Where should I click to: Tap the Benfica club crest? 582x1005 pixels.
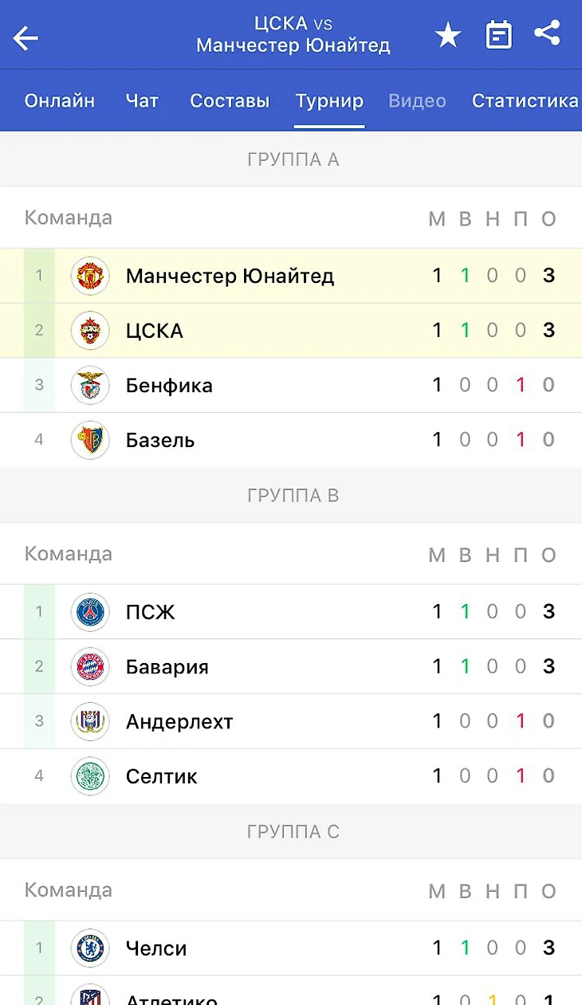tap(89, 386)
